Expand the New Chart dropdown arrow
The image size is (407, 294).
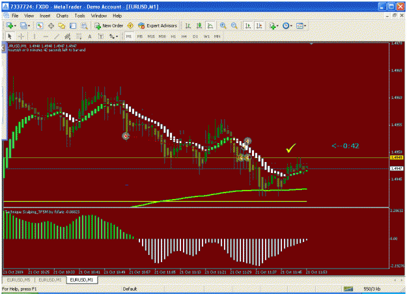click(15, 26)
